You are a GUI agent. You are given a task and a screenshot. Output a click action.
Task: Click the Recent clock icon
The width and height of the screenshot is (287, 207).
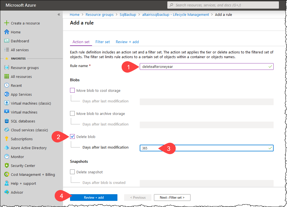7,85
